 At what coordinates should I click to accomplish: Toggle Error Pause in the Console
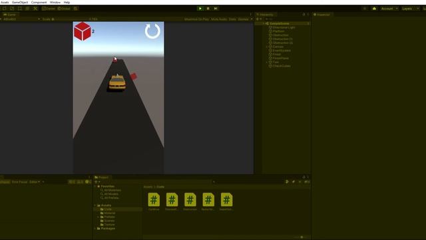tap(19, 182)
